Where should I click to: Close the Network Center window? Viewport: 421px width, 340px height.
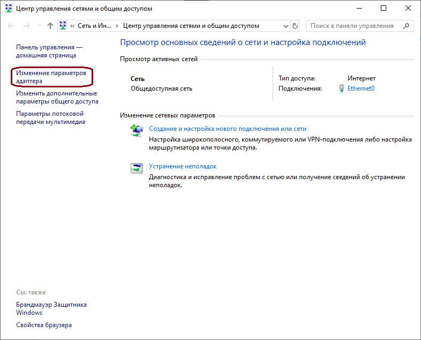[408, 9]
